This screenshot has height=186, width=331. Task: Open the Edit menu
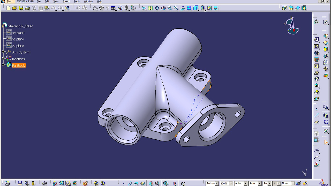click(x=47, y=2)
